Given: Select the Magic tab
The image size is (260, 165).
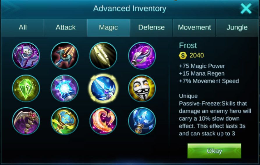Looking at the screenshot, I should click(108, 28).
